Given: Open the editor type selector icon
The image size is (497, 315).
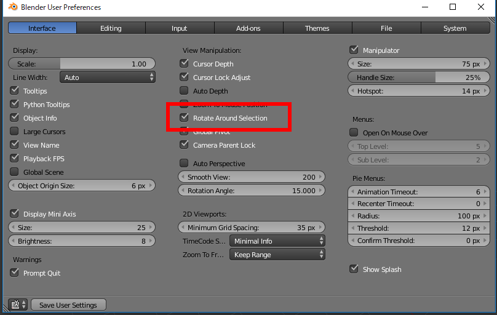Looking at the screenshot, I should (x=18, y=305).
